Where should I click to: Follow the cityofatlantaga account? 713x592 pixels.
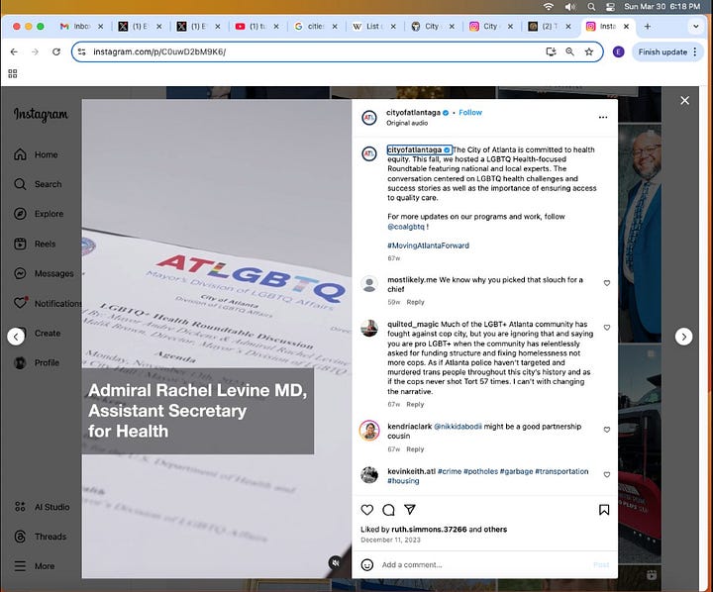point(470,112)
